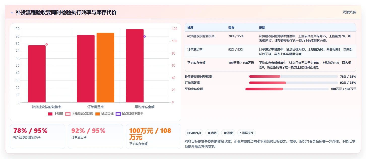
Task: Click the 补货建议按时复核率 progress bar
Action: 293,76
